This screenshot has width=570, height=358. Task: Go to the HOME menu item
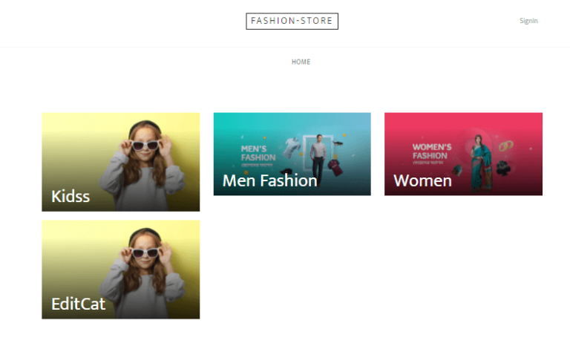(x=301, y=62)
